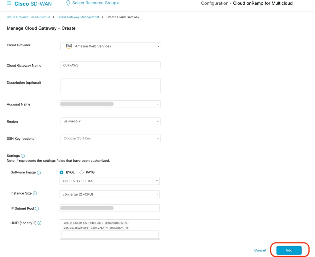Click the Cloud Gateway Name input field
Viewport: 315px width, 257px height.
click(x=110, y=65)
